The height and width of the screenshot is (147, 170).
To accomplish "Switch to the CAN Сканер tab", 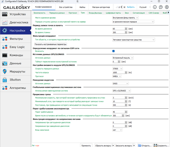I will (154, 13).
